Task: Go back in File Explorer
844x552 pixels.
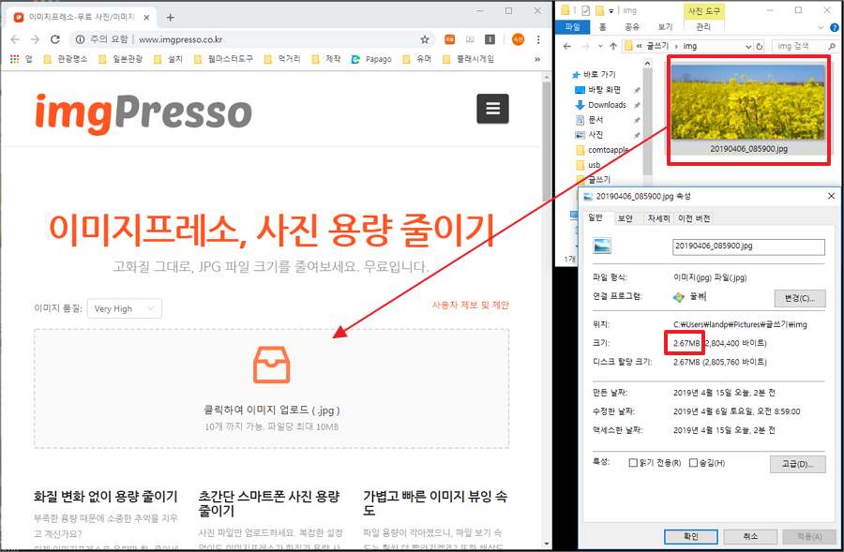Action: click(x=566, y=46)
